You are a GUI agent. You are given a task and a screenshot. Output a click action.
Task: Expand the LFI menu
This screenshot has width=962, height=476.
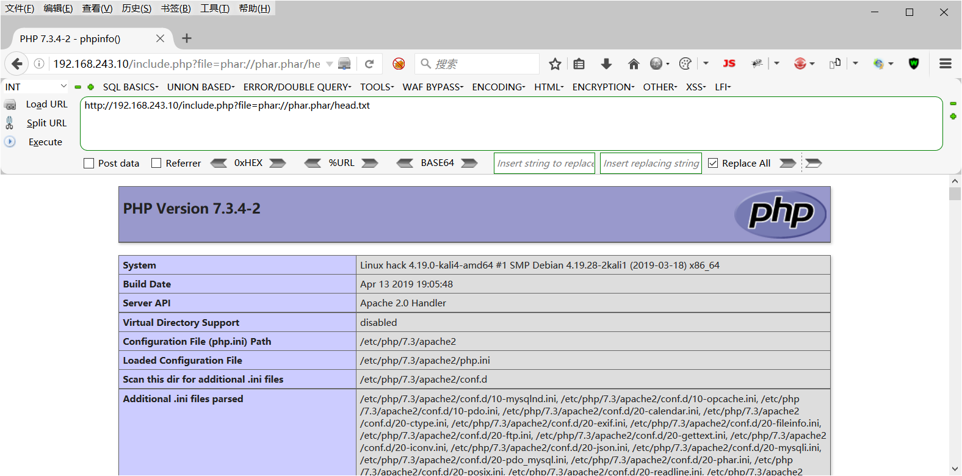coord(723,87)
